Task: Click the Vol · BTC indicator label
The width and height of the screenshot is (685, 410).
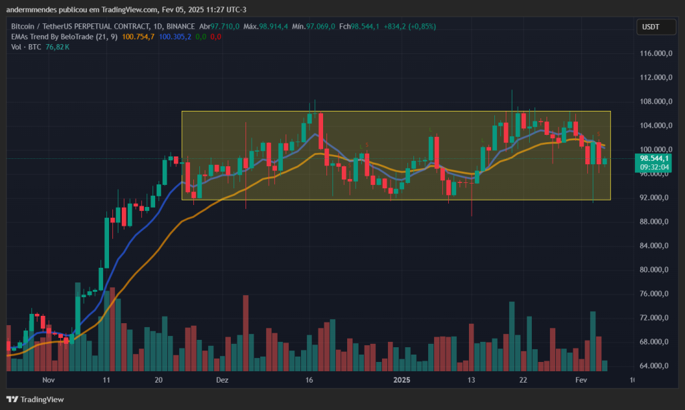Action: 26,47
